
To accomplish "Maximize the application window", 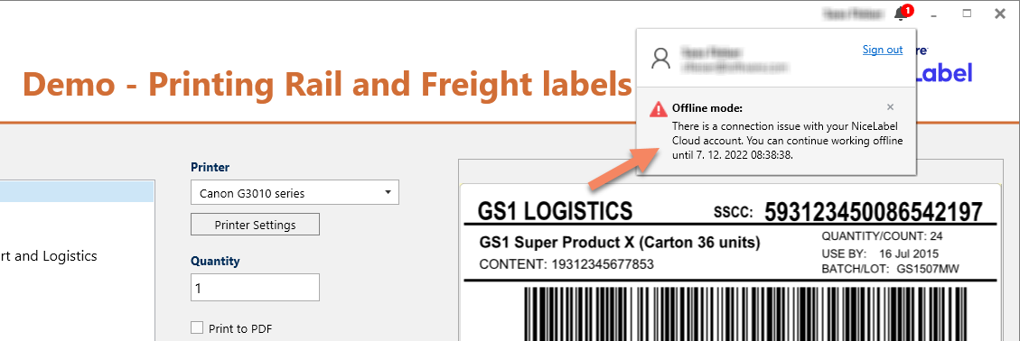I will [x=967, y=13].
